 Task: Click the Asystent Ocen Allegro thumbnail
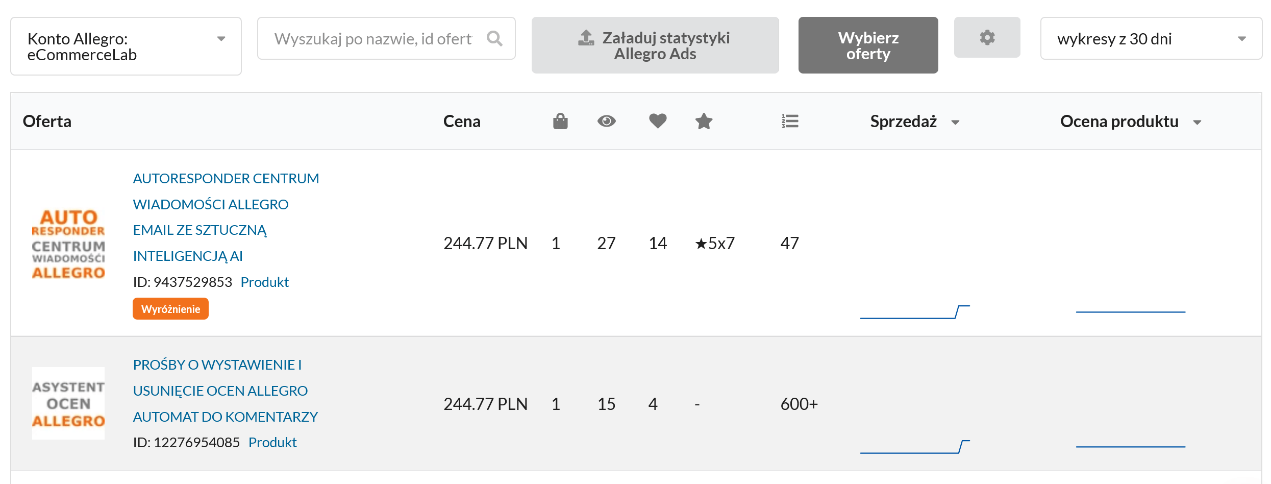click(68, 403)
